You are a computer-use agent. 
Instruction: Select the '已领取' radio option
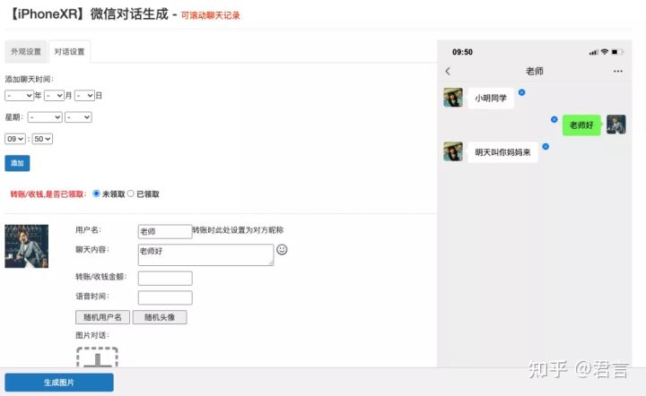[x=131, y=194]
